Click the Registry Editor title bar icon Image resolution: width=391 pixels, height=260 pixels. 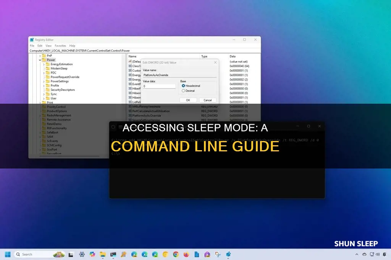coord(32,40)
